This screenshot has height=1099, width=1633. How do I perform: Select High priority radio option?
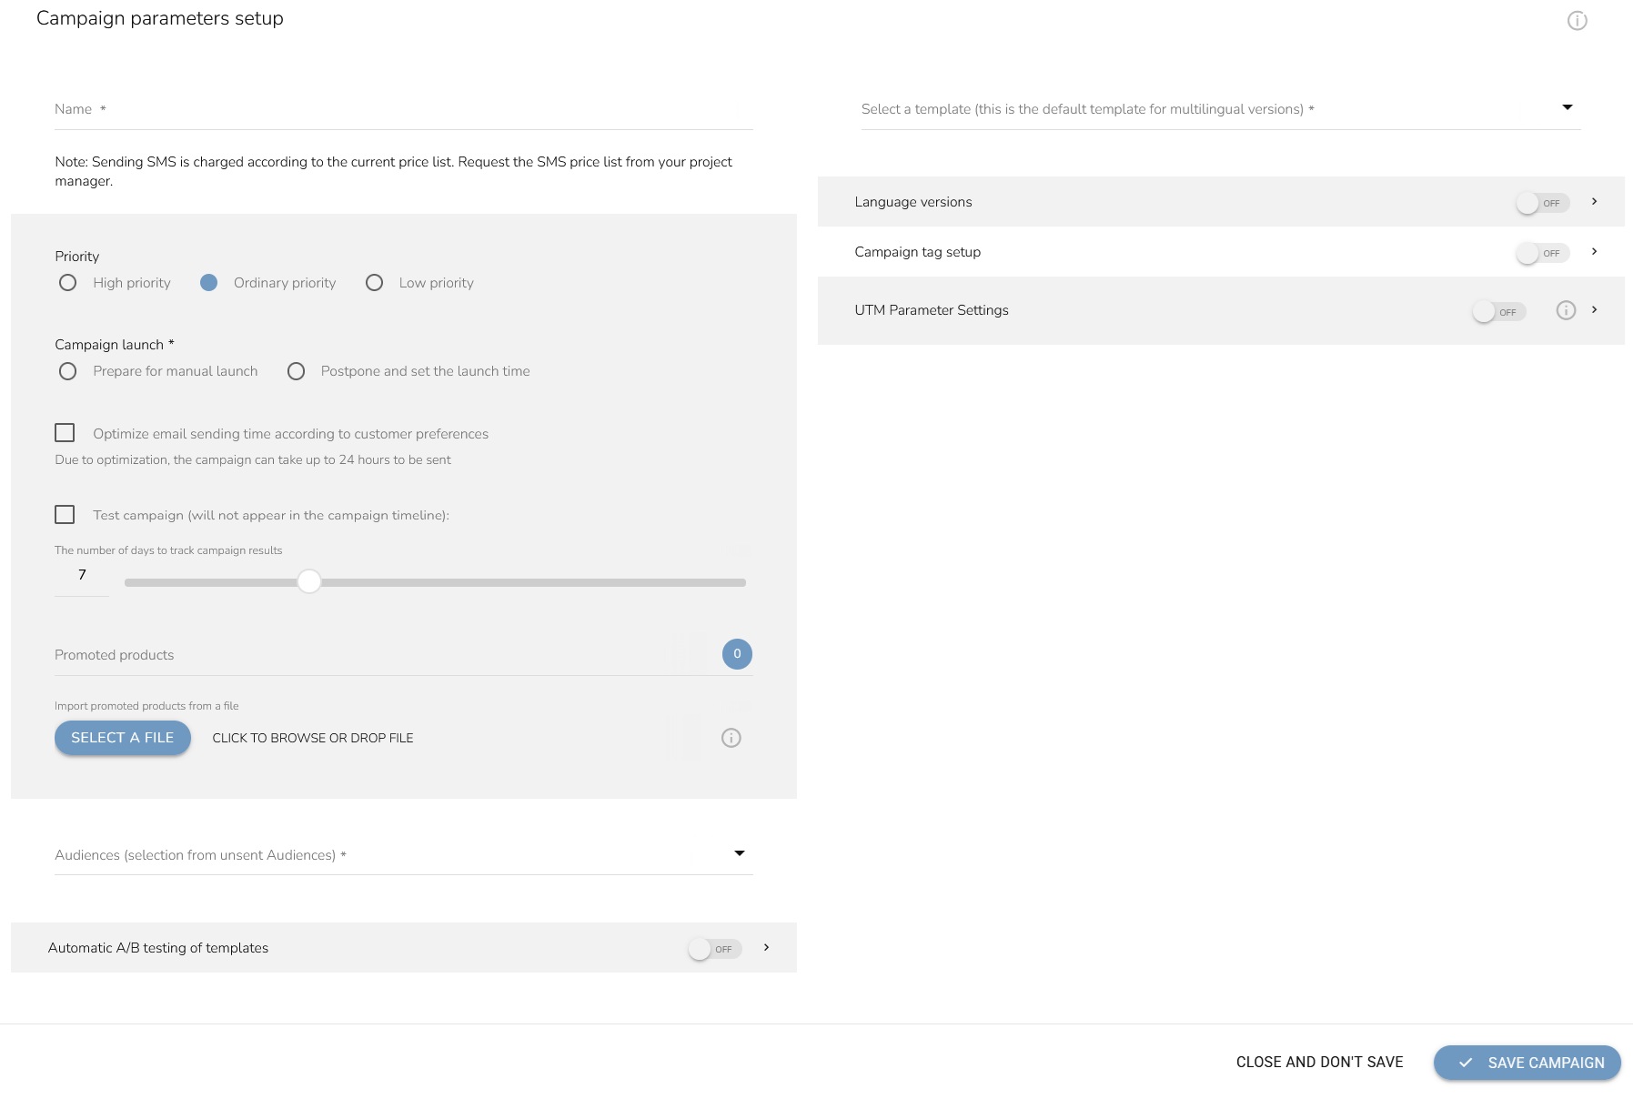tap(67, 283)
